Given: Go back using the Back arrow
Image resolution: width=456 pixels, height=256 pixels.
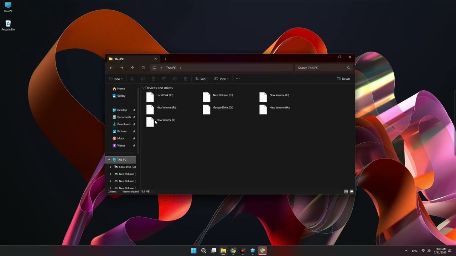Looking at the screenshot, I should [x=111, y=68].
